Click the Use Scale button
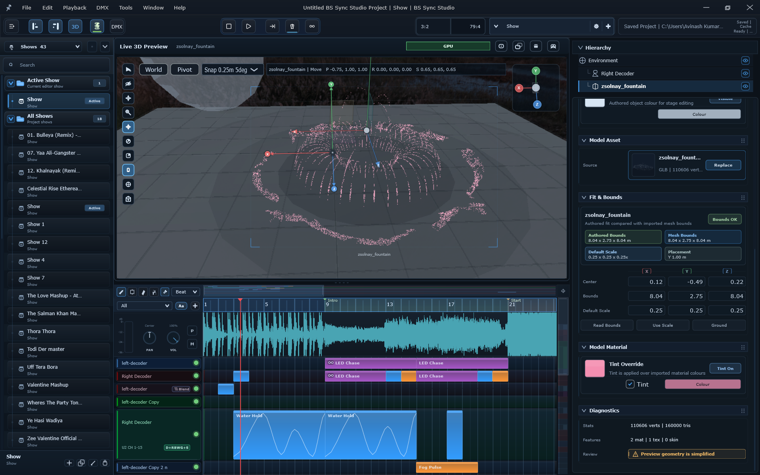The height and width of the screenshot is (475, 760). pos(663,325)
